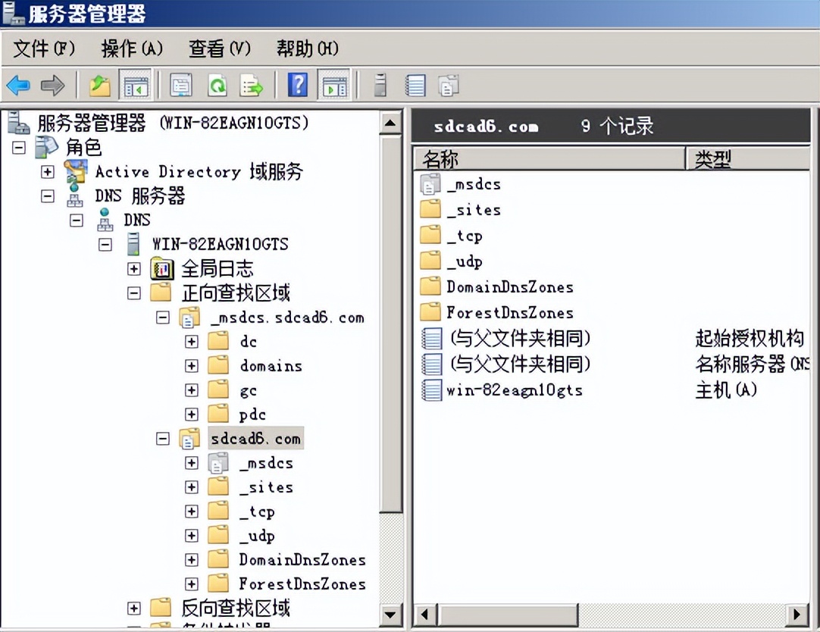The image size is (820, 632).
Task: Expand the 全局日志 node
Action: [x=134, y=269]
